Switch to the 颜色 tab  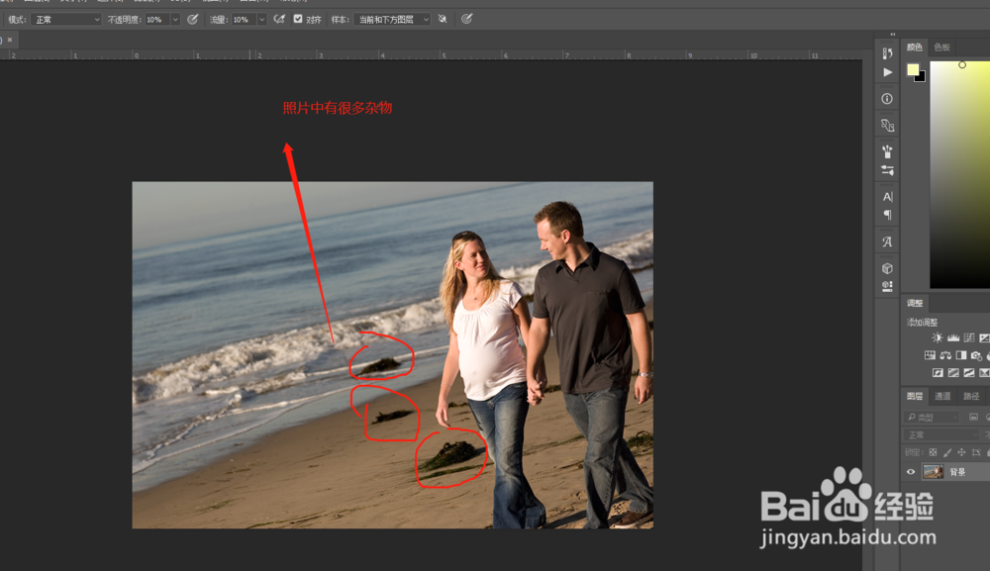pos(914,48)
